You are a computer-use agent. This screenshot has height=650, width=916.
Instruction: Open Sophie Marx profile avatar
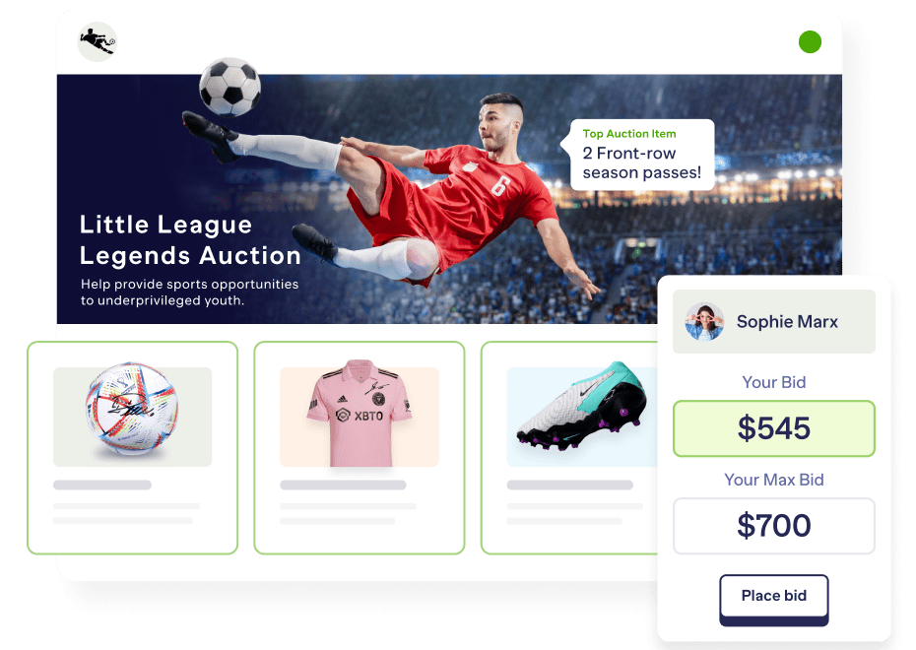click(x=704, y=321)
